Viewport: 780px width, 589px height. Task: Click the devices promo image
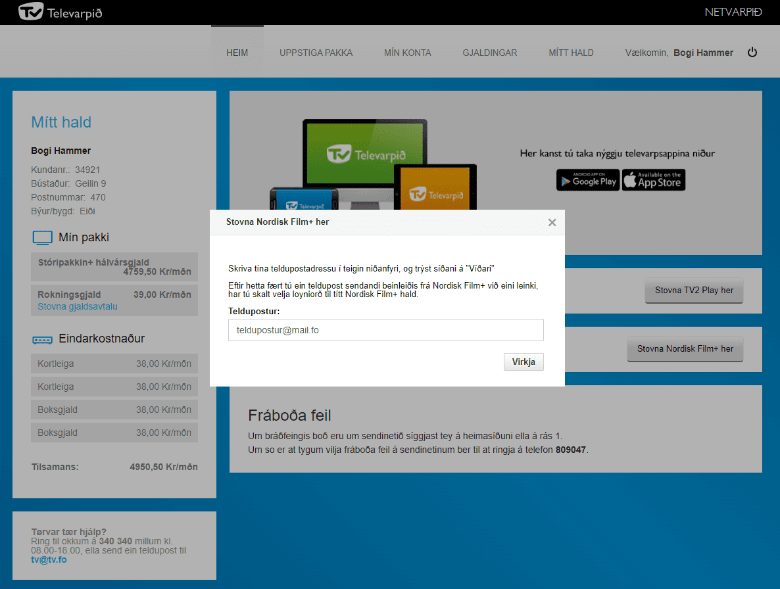click(x=373, y=164)
